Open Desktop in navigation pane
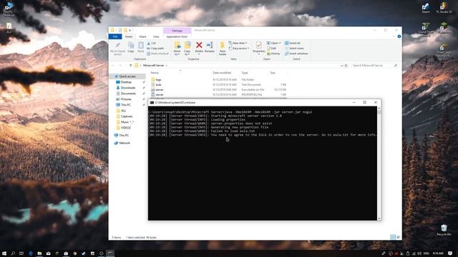This screenshot has width=458, height=257. (126, 82)
